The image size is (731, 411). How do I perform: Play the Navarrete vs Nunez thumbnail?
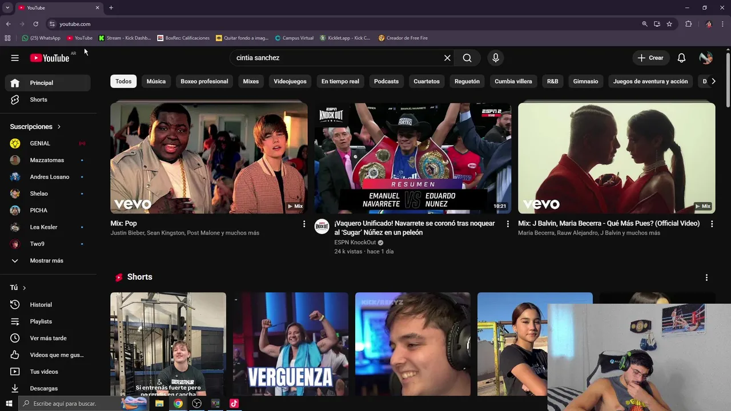tap(413, 158)
